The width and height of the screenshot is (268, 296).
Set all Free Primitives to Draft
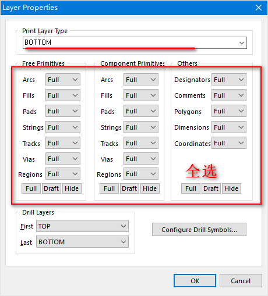(51, 188)
